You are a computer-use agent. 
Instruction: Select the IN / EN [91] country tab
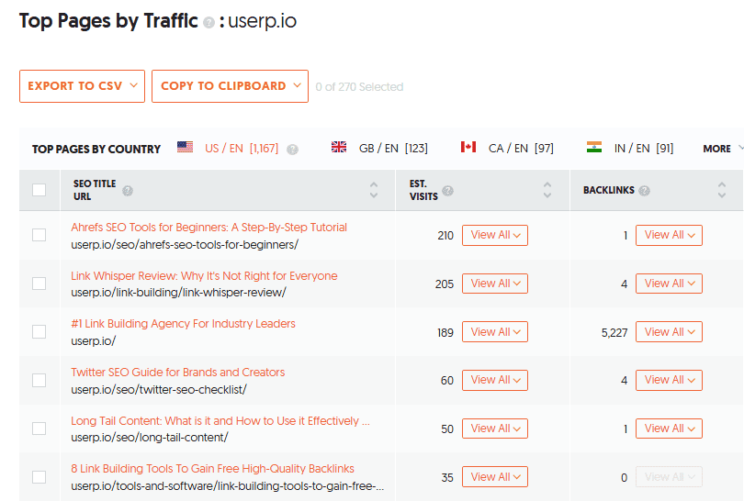[644, 149]
